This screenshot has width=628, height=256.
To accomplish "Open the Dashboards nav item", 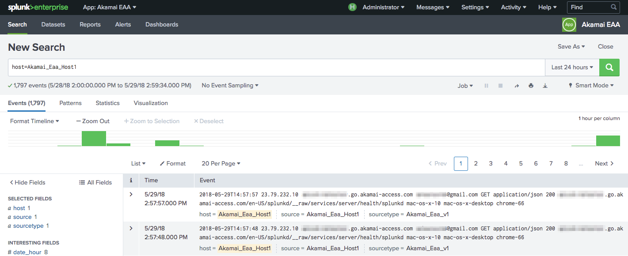I will pyautogui.click(x=162, y=25).
